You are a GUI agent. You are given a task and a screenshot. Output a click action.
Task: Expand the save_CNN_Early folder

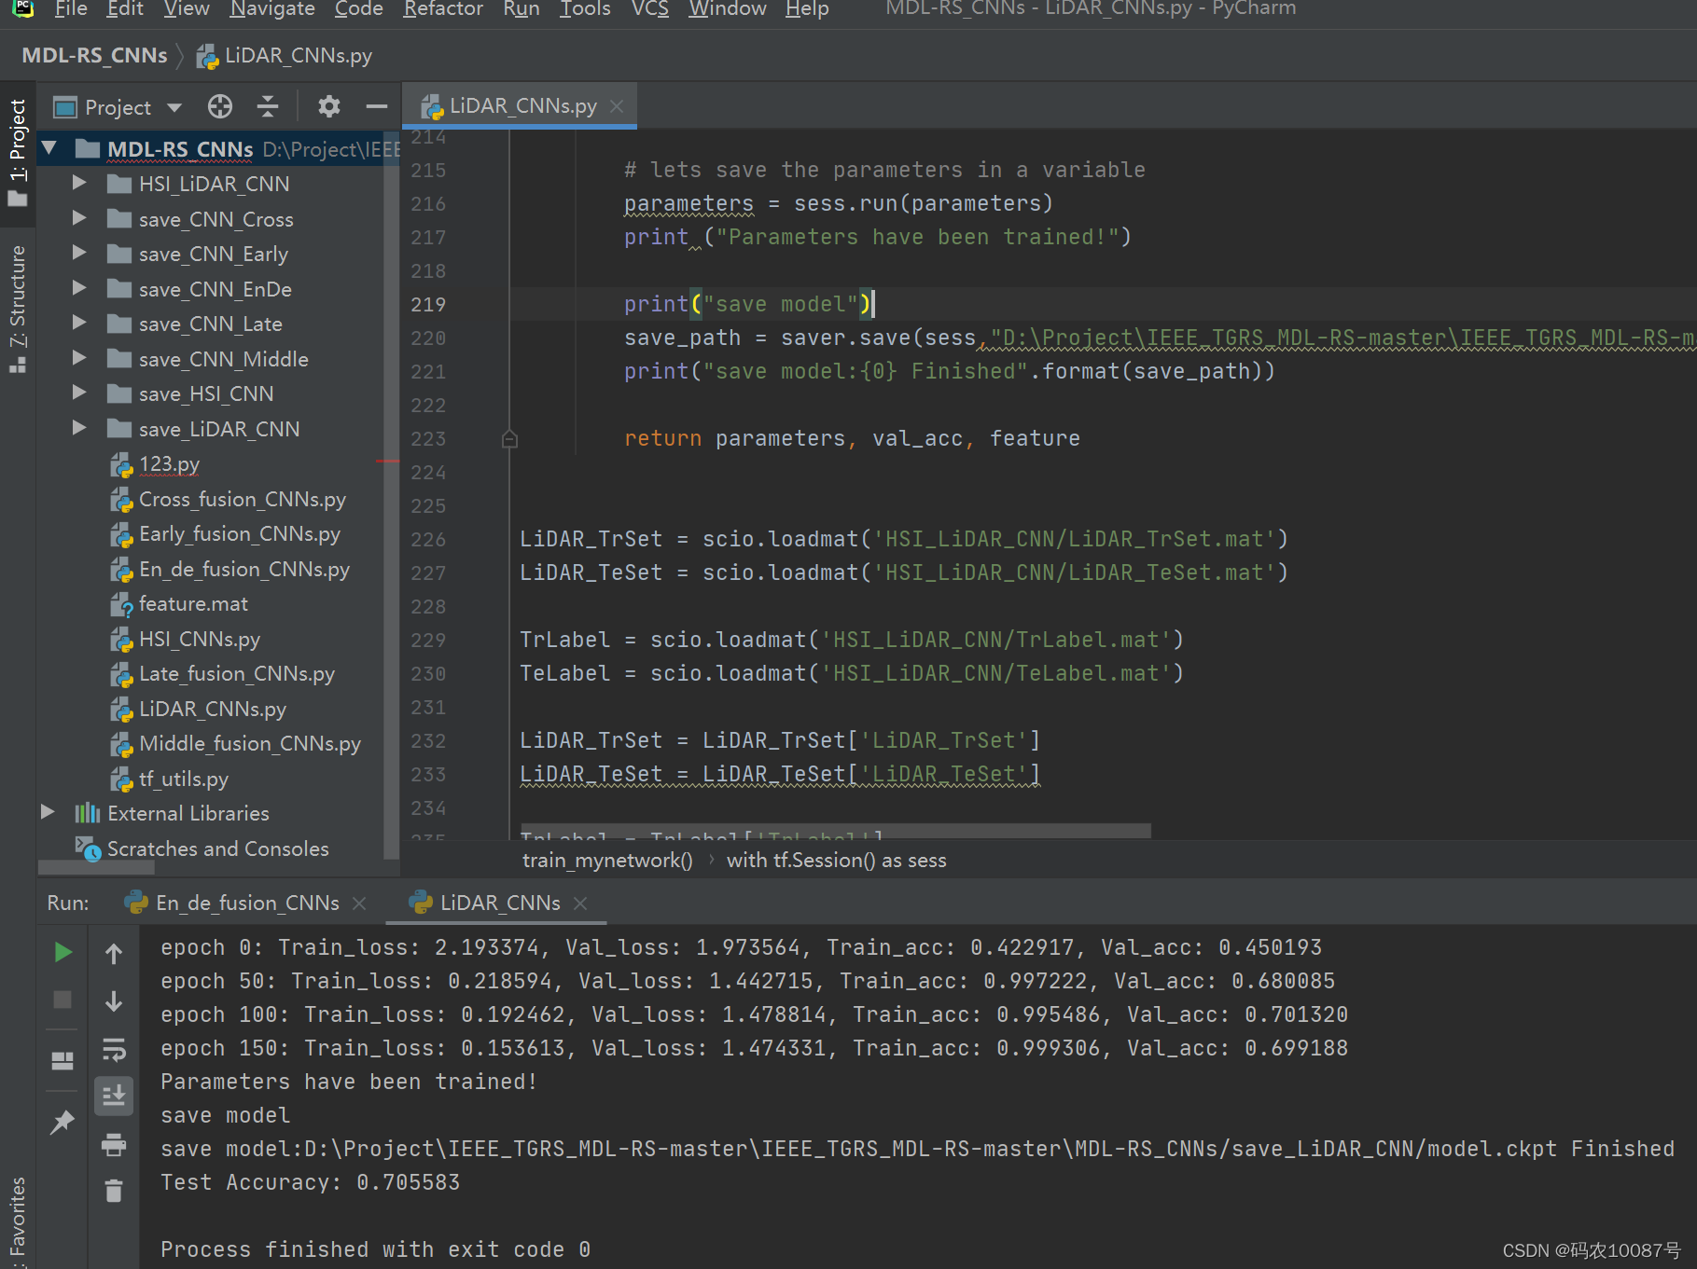pyautogui.click(x=79, y=253)
